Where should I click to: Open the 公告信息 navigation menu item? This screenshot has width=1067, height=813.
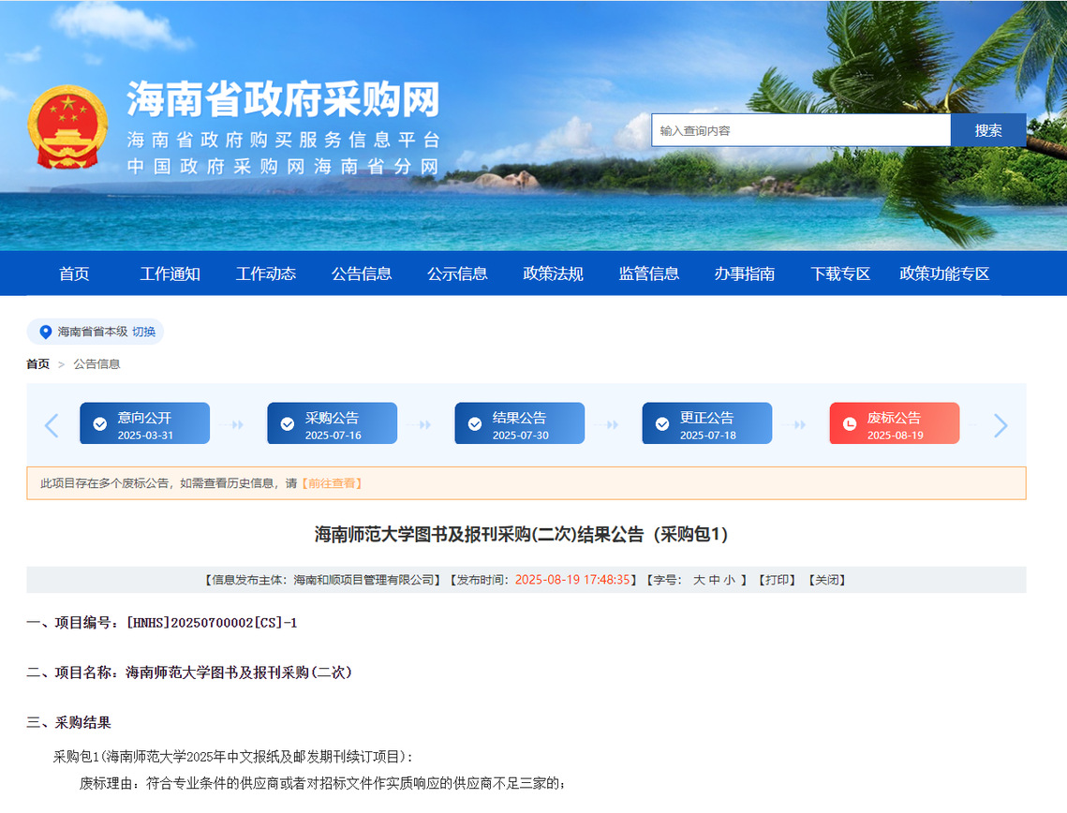point(362,273)
